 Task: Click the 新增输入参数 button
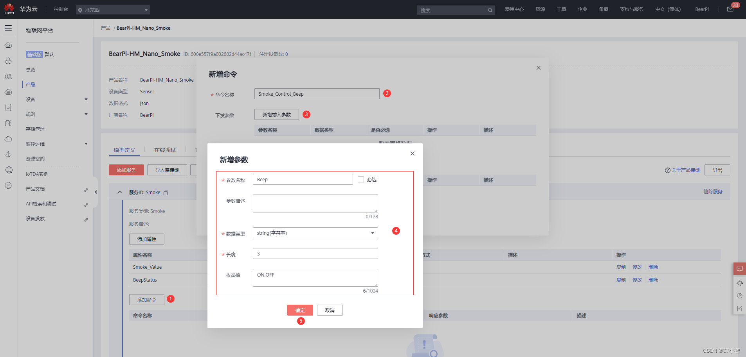pos(277,114)
